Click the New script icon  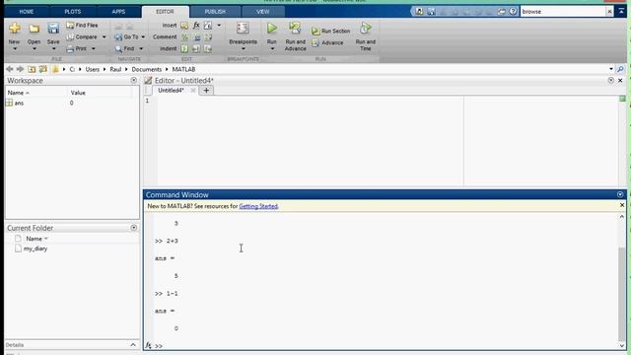point(15,29)
